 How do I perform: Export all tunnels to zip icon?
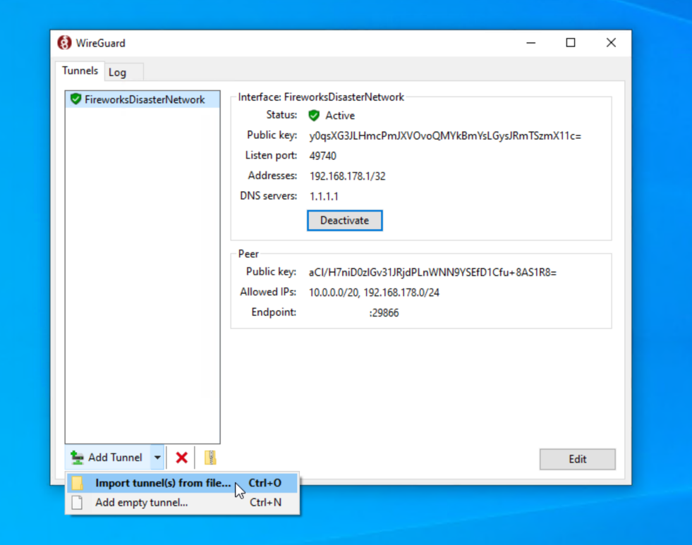(x=210, y=458)
